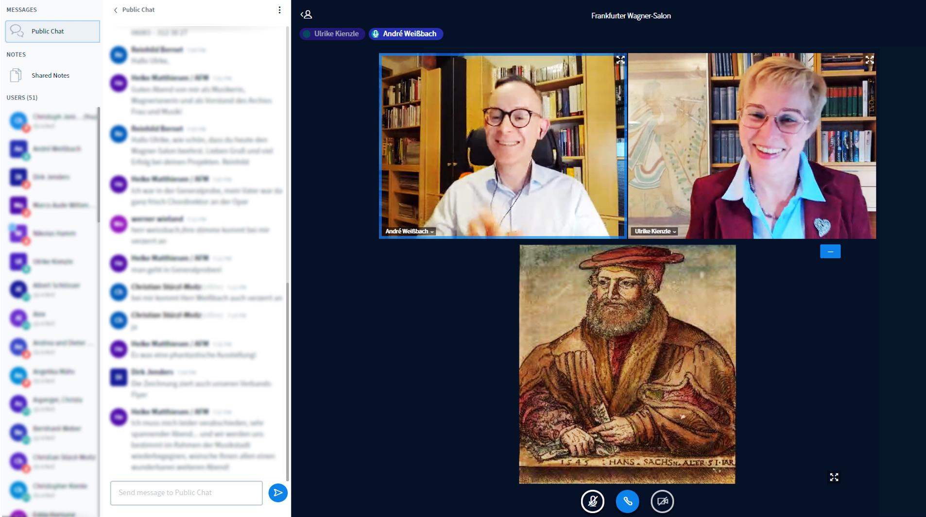Screen dimensions: 926x517
Task: Click the Hans Sachs portrait slide
Action: click(x=627, y=364)
